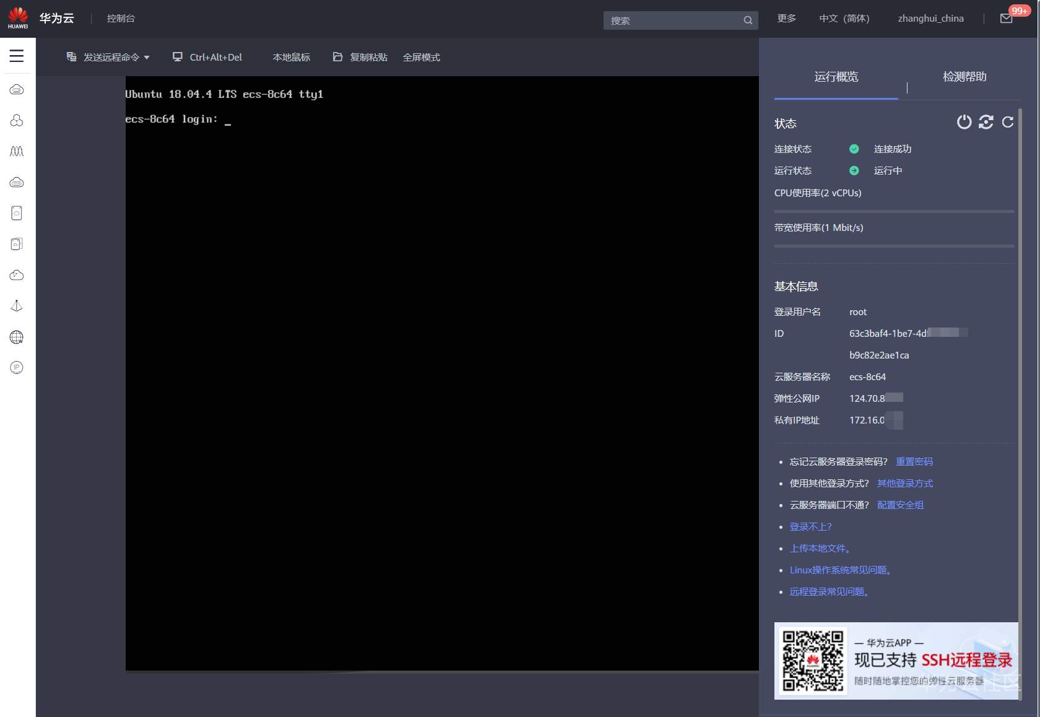The width and height of the screenshot is (1040, 717).
Task: Open the 远程登录常见问题 link
Action: point(830,591)
